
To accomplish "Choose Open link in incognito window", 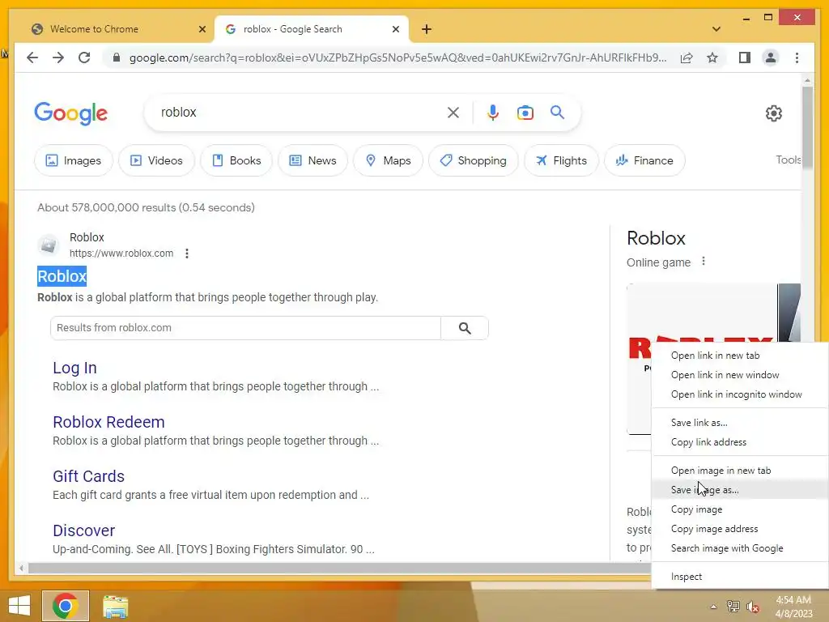I will click(740, 394).
